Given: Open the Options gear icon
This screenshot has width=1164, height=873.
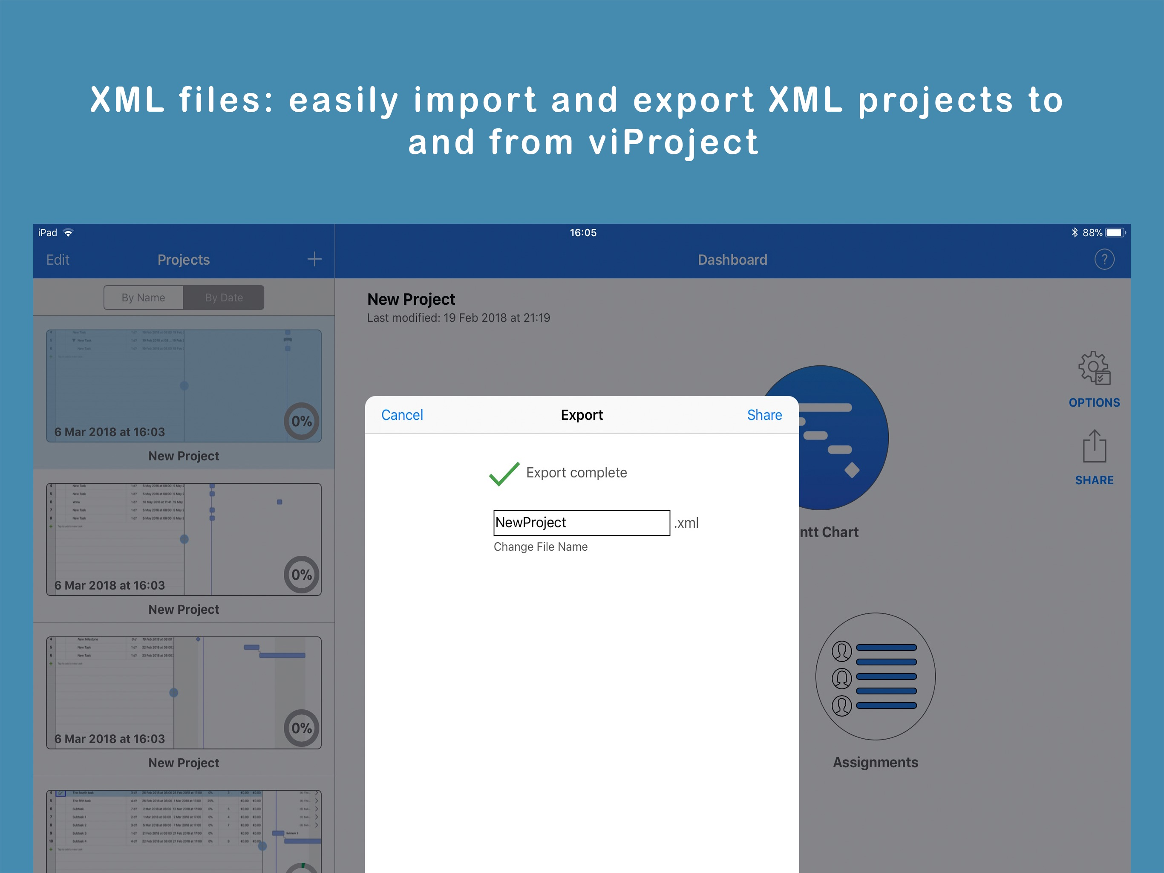Looking at the screenshot, I should coord(1094,367).
